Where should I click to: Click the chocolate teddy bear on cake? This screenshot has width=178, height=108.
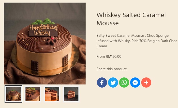(51, 40)
